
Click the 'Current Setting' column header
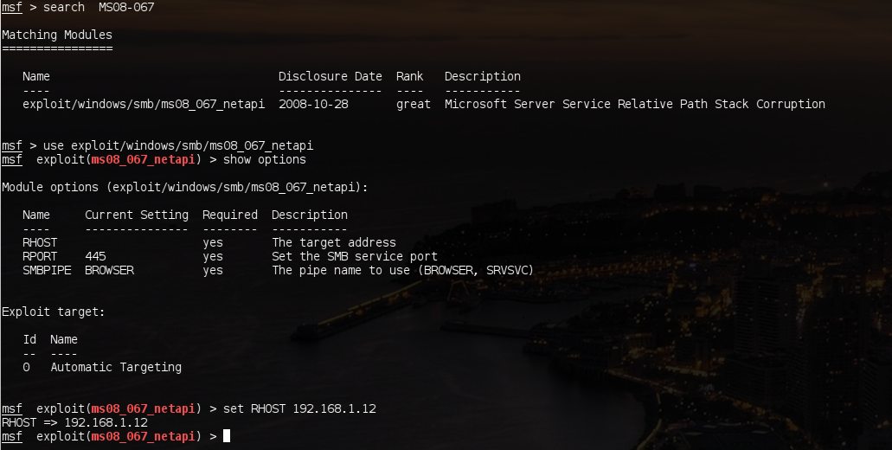pyautogui.click(x=137, y=215)
